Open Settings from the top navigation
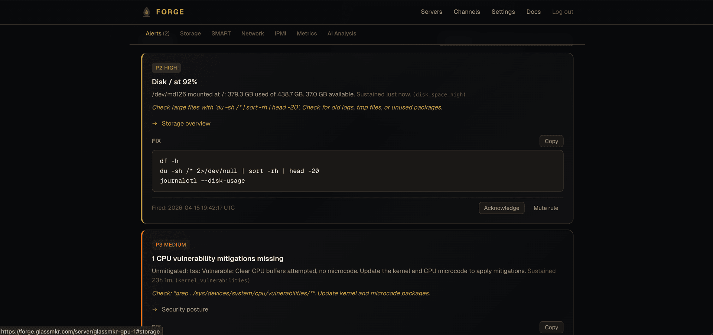 503,12
